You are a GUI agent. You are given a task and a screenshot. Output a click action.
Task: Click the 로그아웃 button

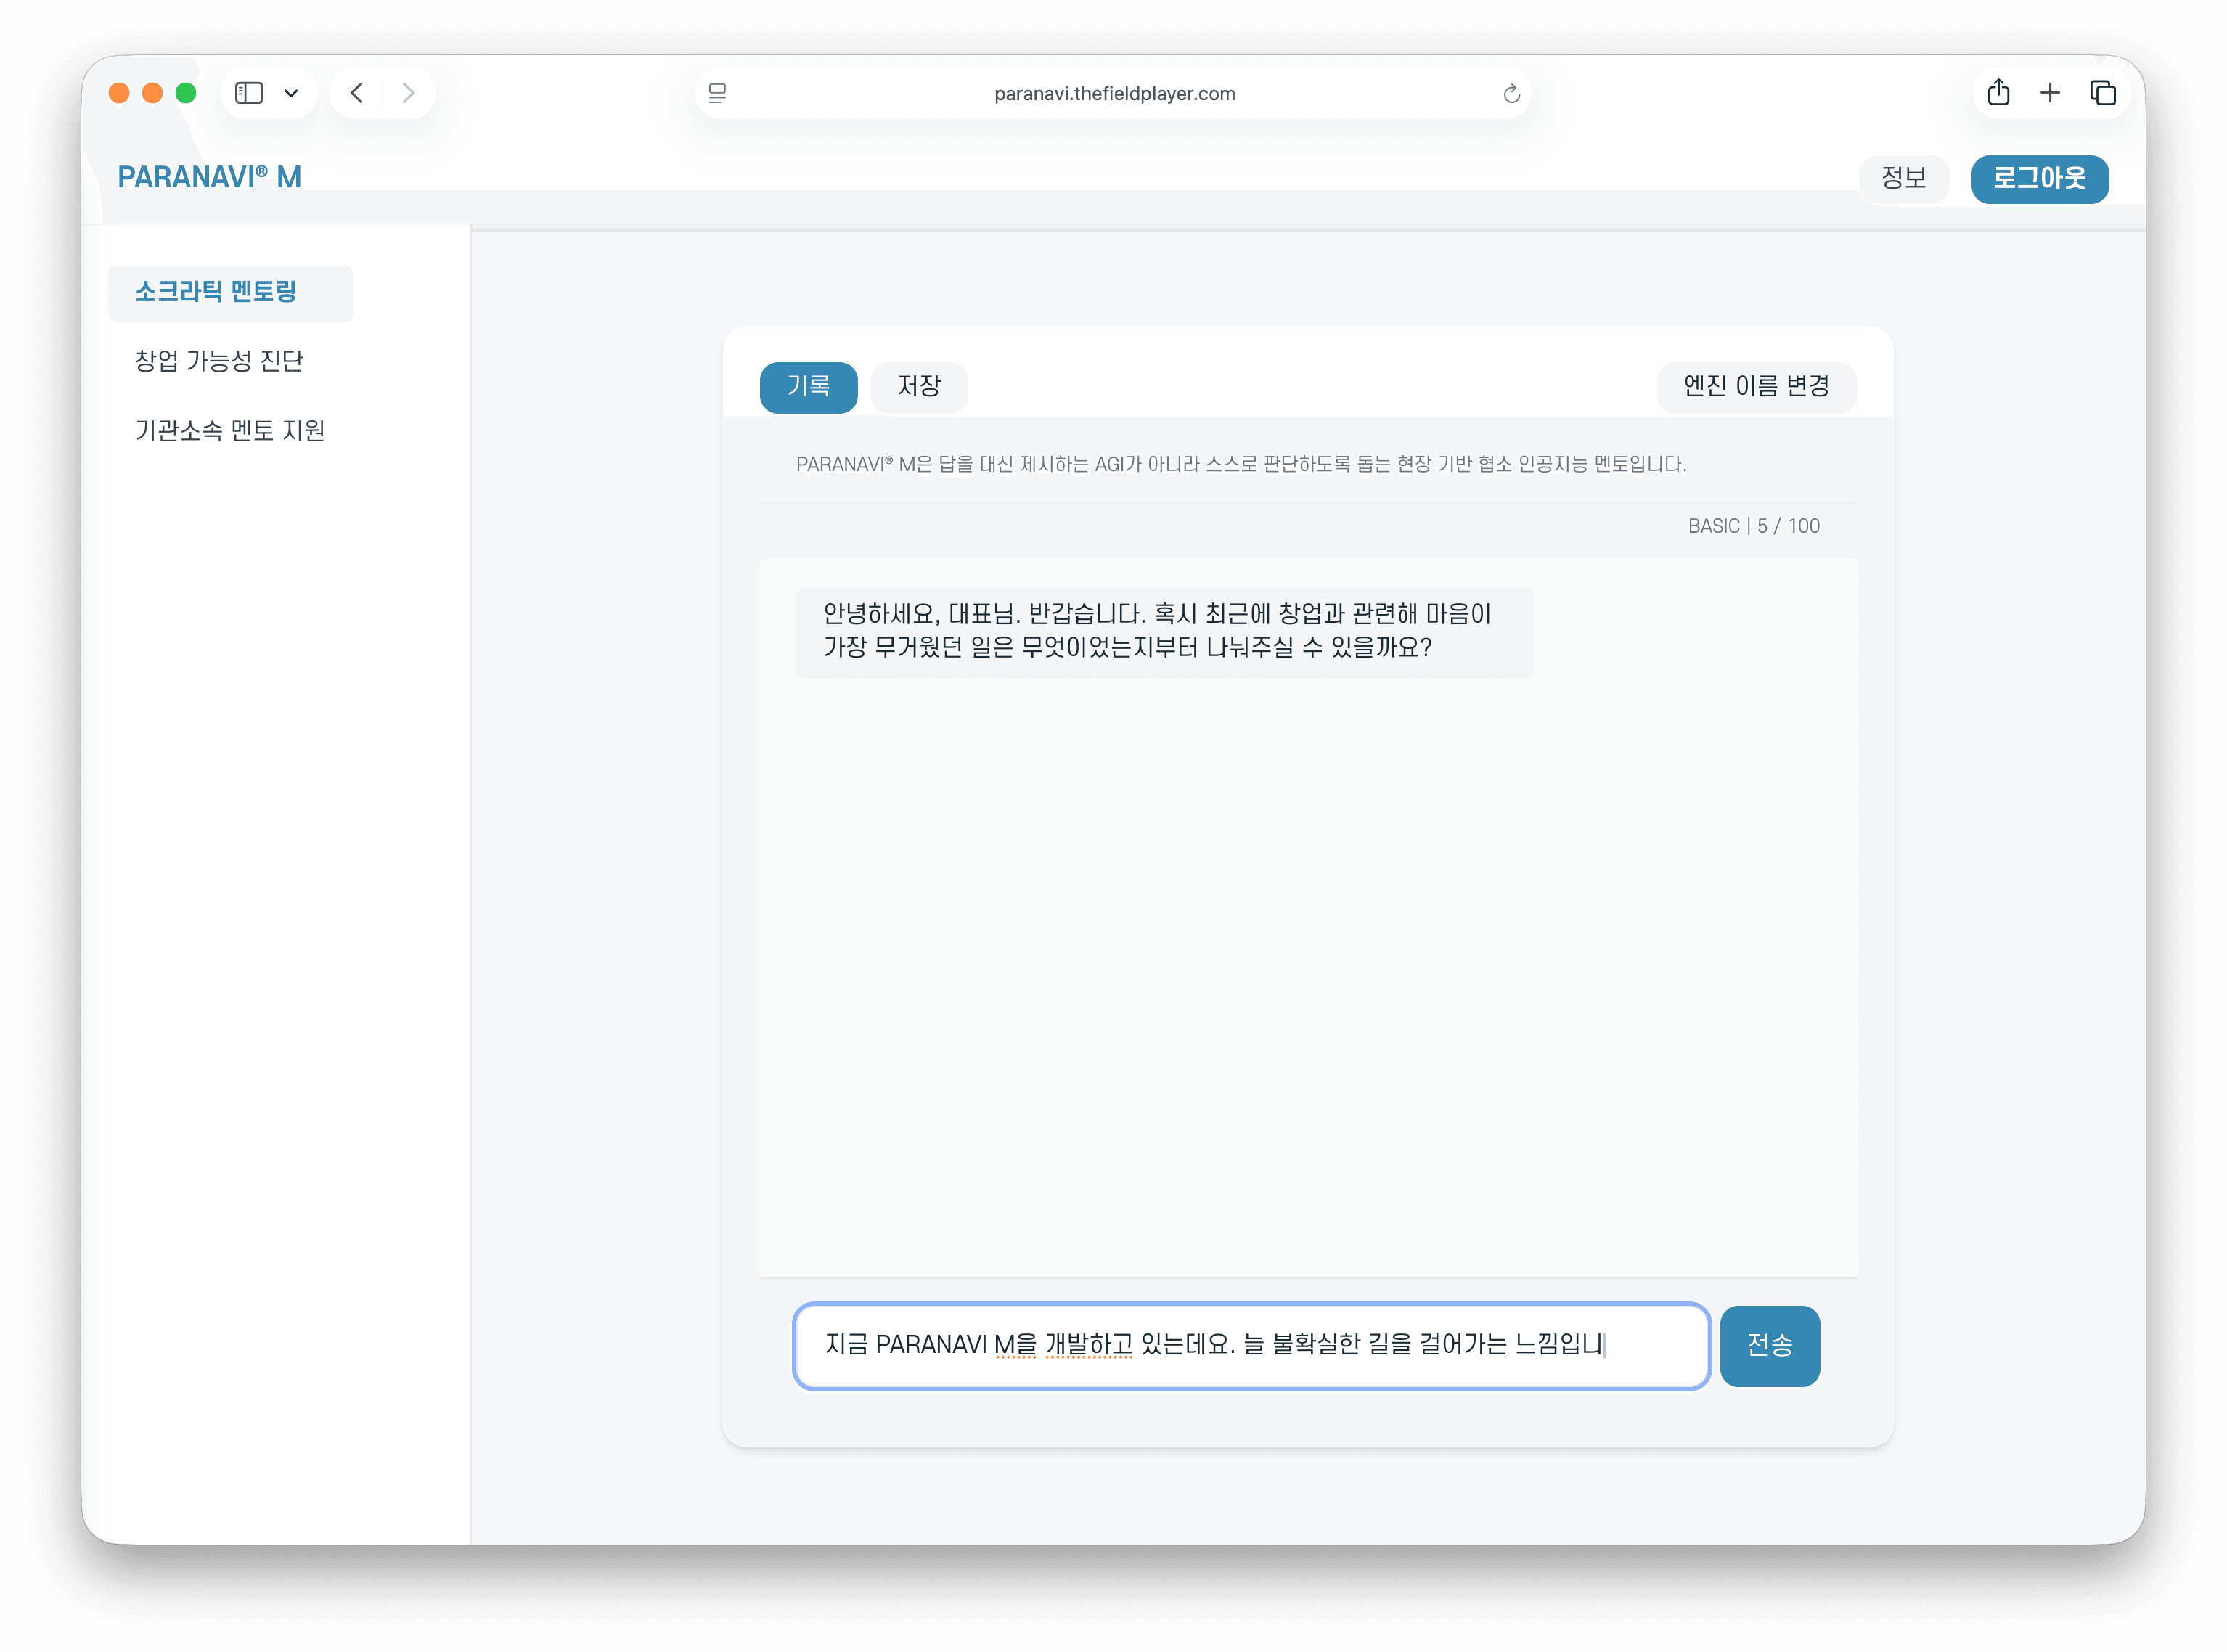tap(2039, 179)
